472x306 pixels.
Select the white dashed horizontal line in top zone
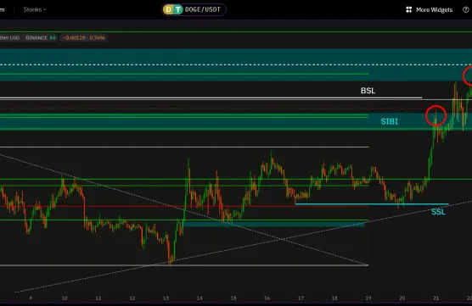click(236, 64)
